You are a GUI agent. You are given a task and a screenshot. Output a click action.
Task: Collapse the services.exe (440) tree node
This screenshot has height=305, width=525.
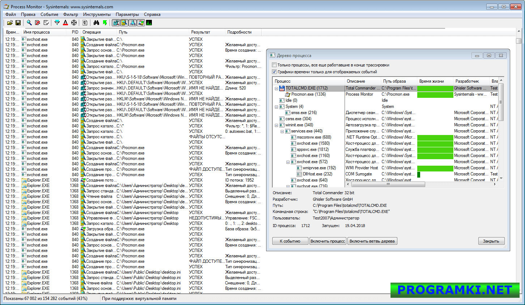click(282, 131)
